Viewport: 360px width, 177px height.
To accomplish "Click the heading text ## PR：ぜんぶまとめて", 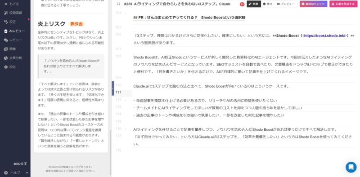I will (189, 18).
